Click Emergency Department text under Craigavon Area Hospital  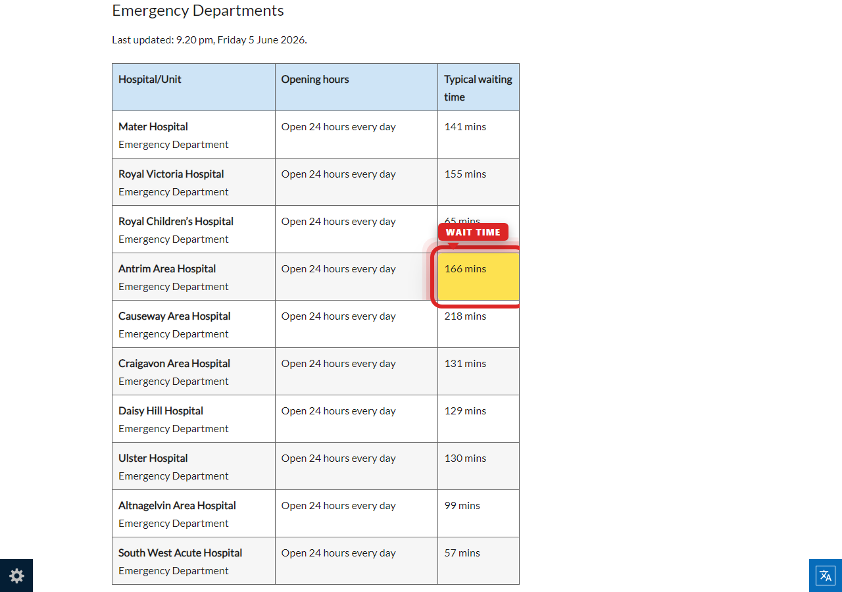pos(174,381)
